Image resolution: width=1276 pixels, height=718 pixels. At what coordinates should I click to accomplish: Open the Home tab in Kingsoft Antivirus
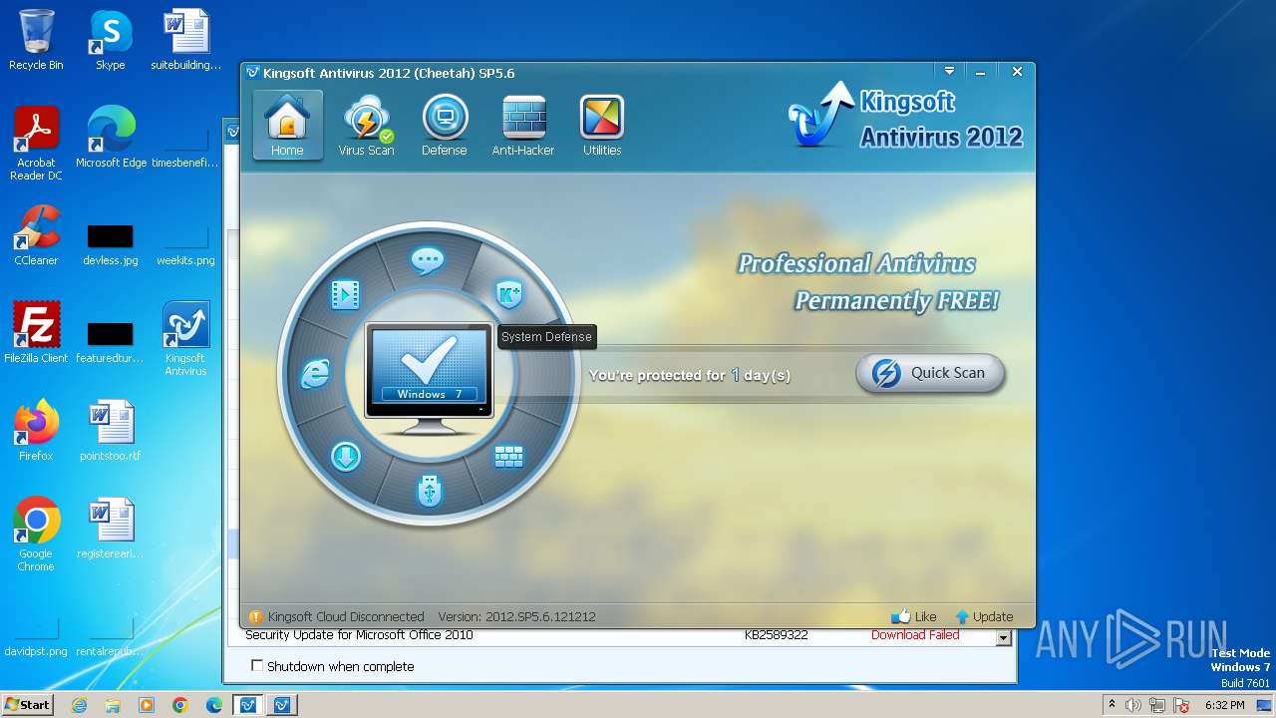287,126
